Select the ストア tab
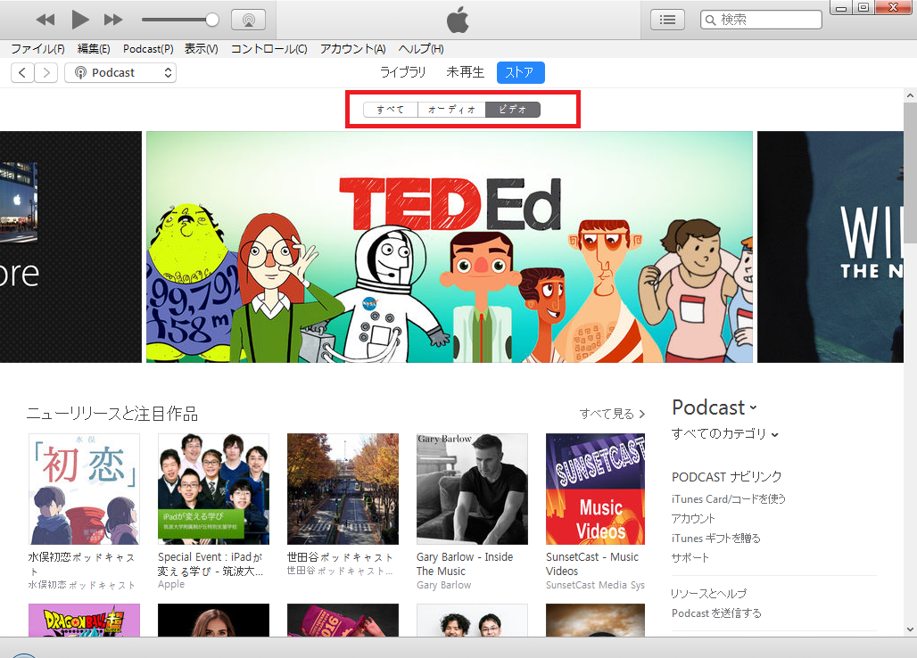This screenshot has width=917, height=658. pos(520,72)
